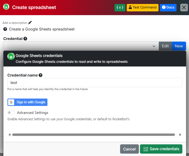The image size is (189, 156).
Task: Click help icon beside Credential label
Action: [x=25, y=39]
